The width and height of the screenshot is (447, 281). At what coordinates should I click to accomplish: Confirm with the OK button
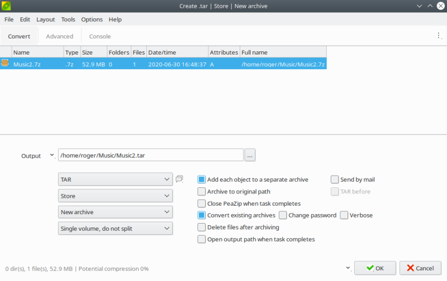pos(374,268)
